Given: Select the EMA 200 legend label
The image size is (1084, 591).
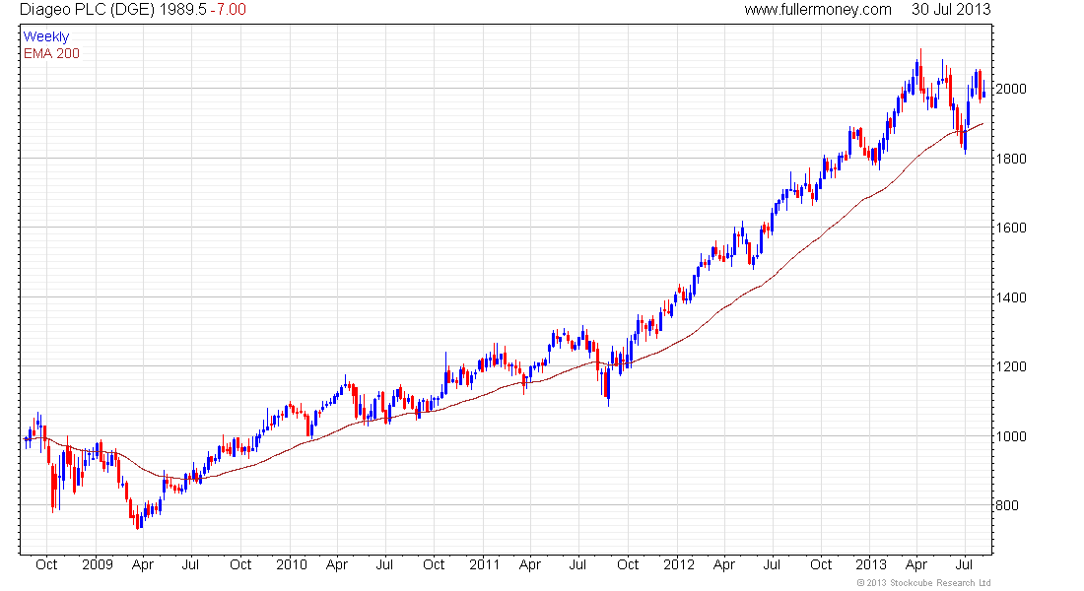Looking at the screenshot, I should coord(51,53).
